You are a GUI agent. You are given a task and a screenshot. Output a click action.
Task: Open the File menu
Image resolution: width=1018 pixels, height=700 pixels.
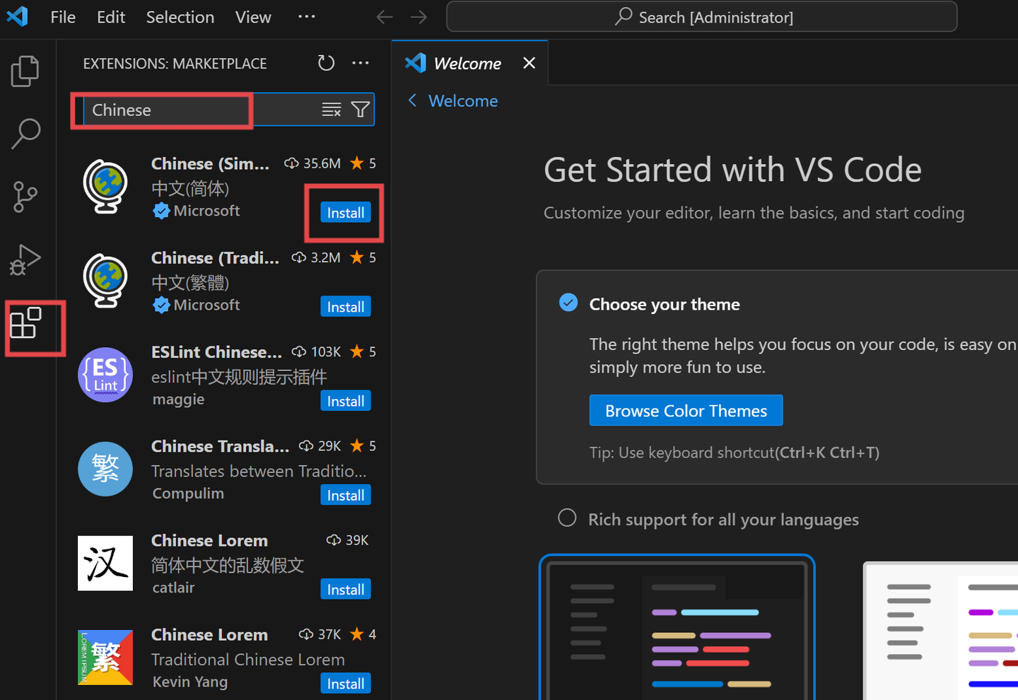(x=62, y=17)
